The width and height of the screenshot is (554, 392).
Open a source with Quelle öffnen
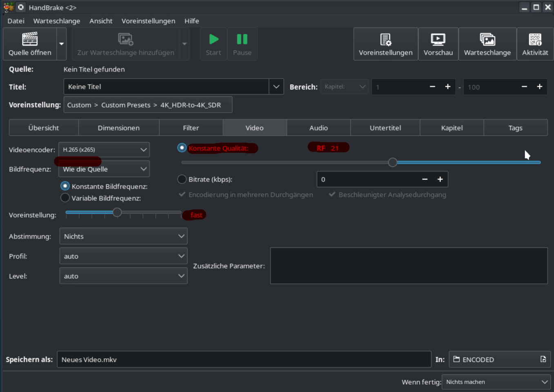[x=30, y=44]
